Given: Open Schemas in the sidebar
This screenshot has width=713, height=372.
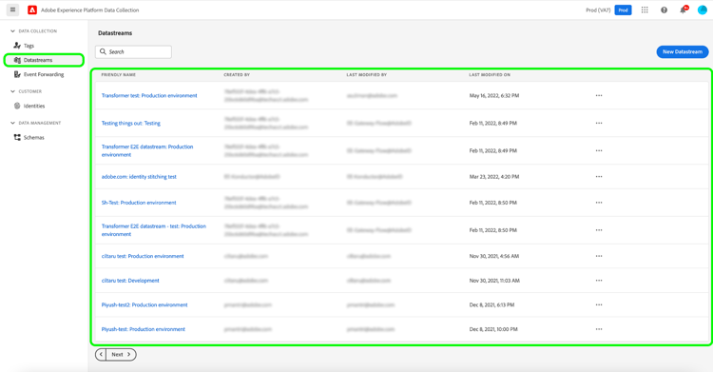Looking at the screenshot, I should coord(33,138).
